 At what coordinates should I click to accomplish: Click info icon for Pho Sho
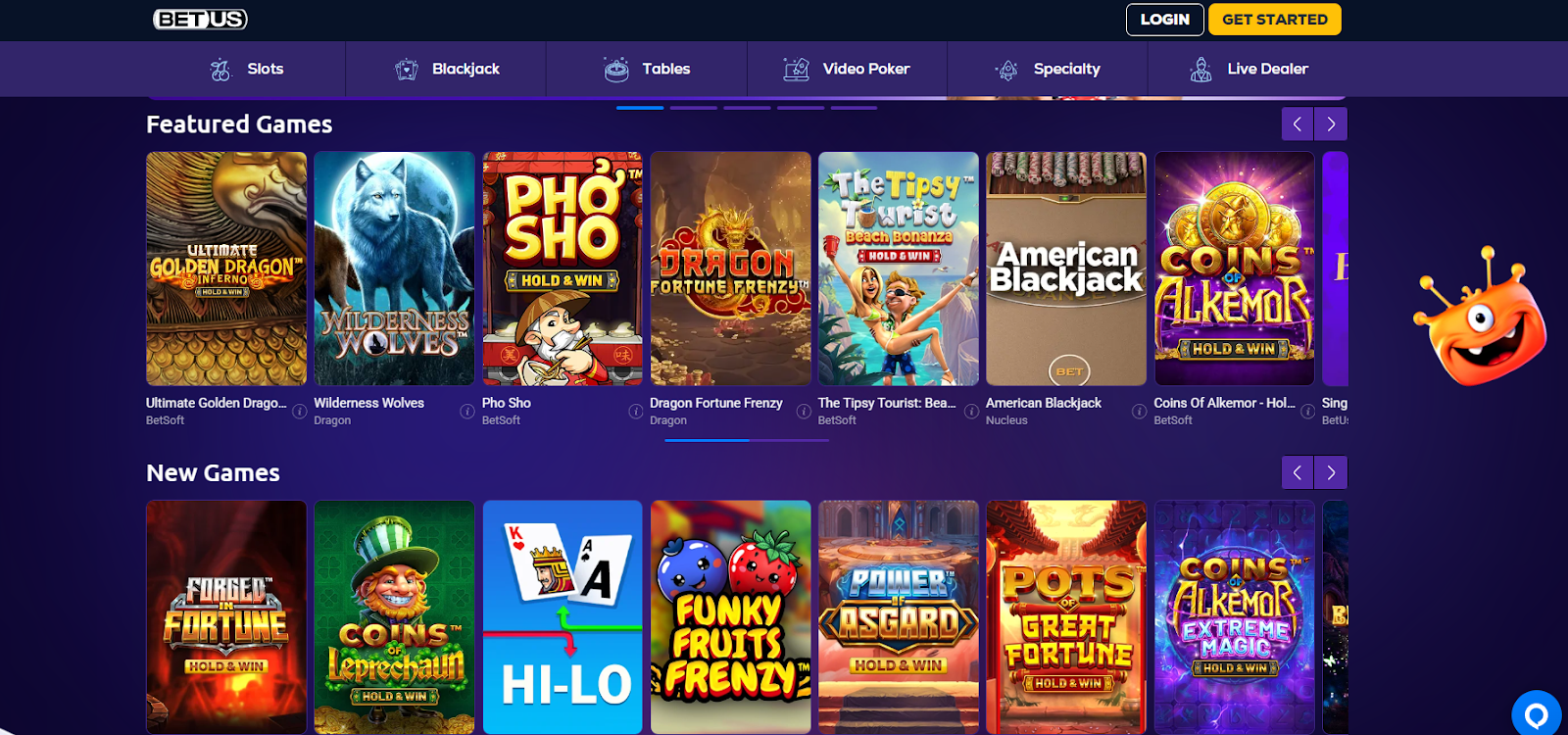coord(635,412)
